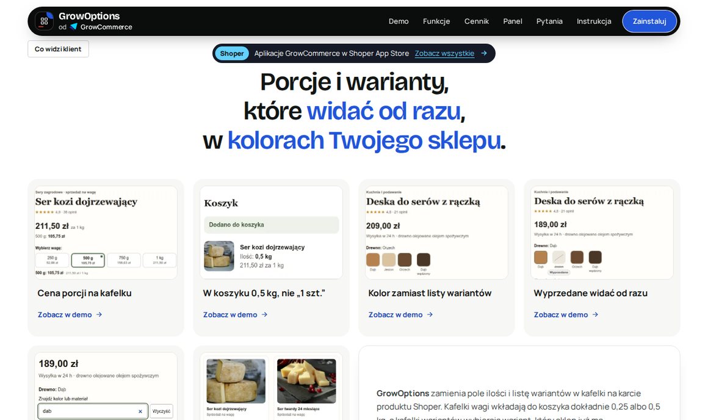The image size is (708, 420).
Task: Click arrow in 'Wyprzedane widać od razu' demo link
Action: 595,315
